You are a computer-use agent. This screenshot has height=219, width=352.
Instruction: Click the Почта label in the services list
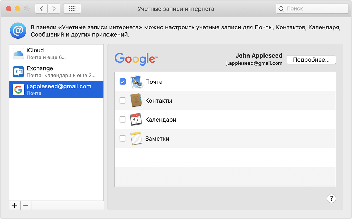click(154, 82)
